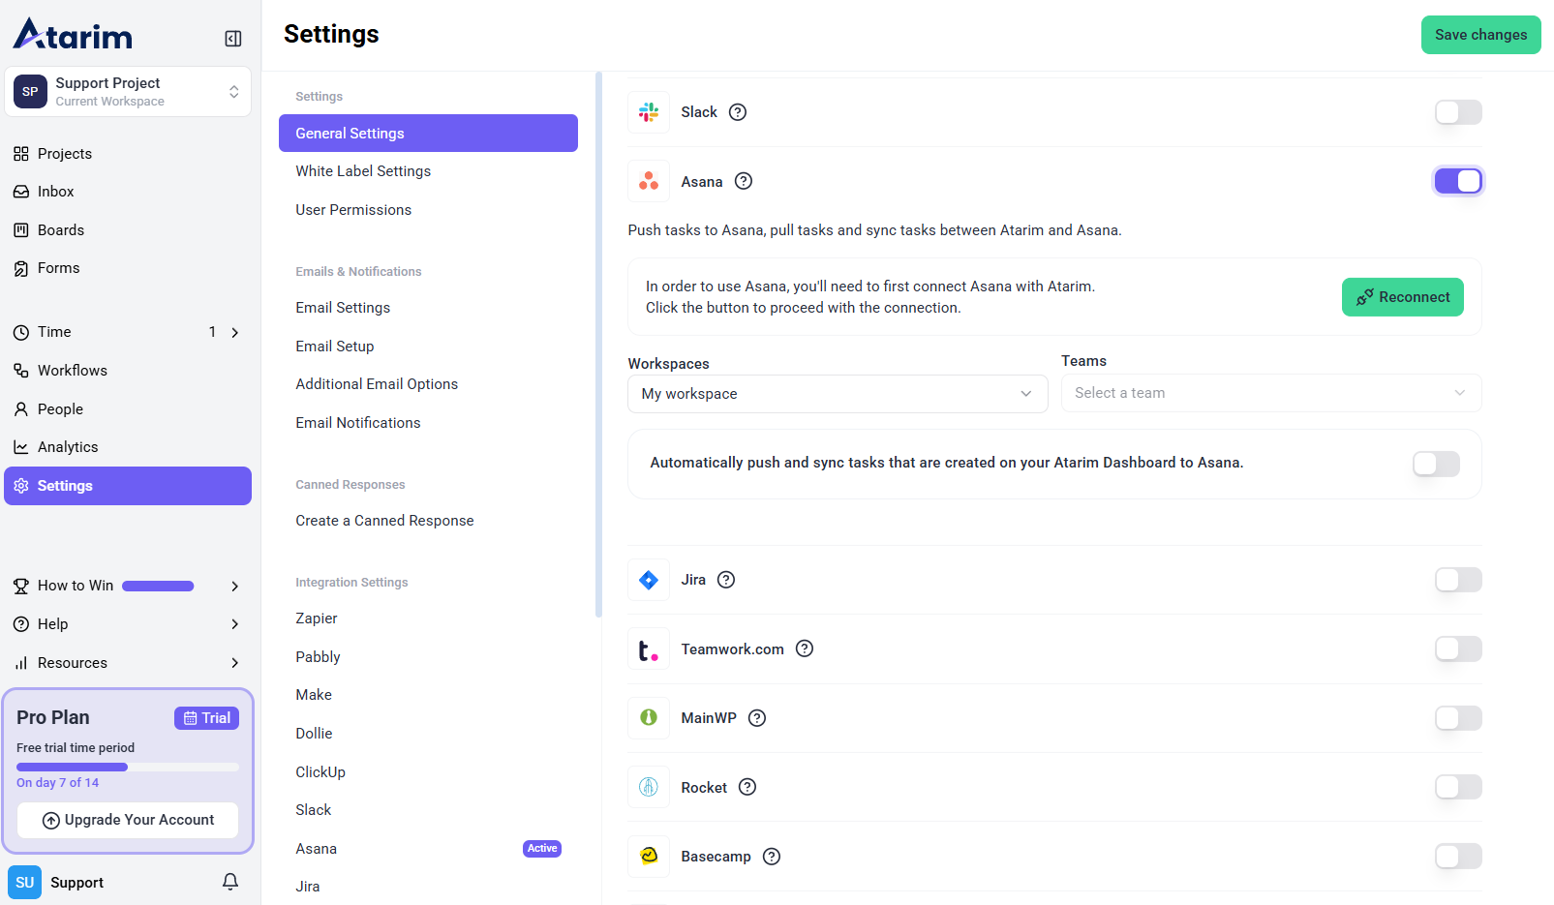Enable the Slack integration toggle
Viewport: 1554px width, 905px height.
point(1457,112)
